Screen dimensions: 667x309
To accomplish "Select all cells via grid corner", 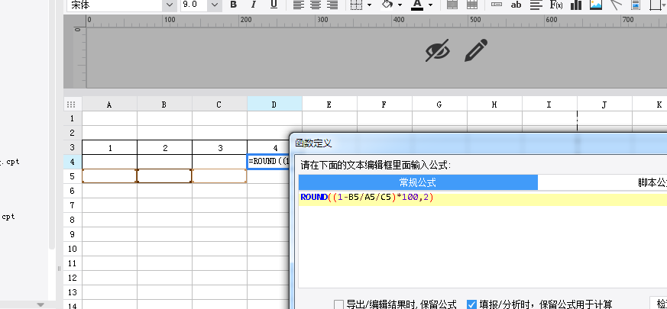I will pos(73,104).
